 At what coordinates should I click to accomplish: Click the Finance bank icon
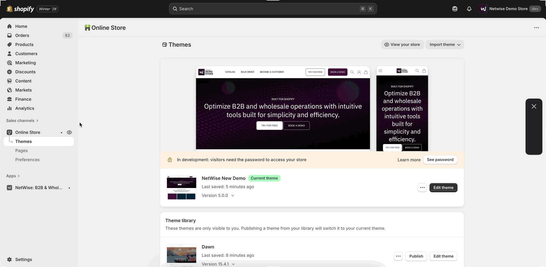9,99
